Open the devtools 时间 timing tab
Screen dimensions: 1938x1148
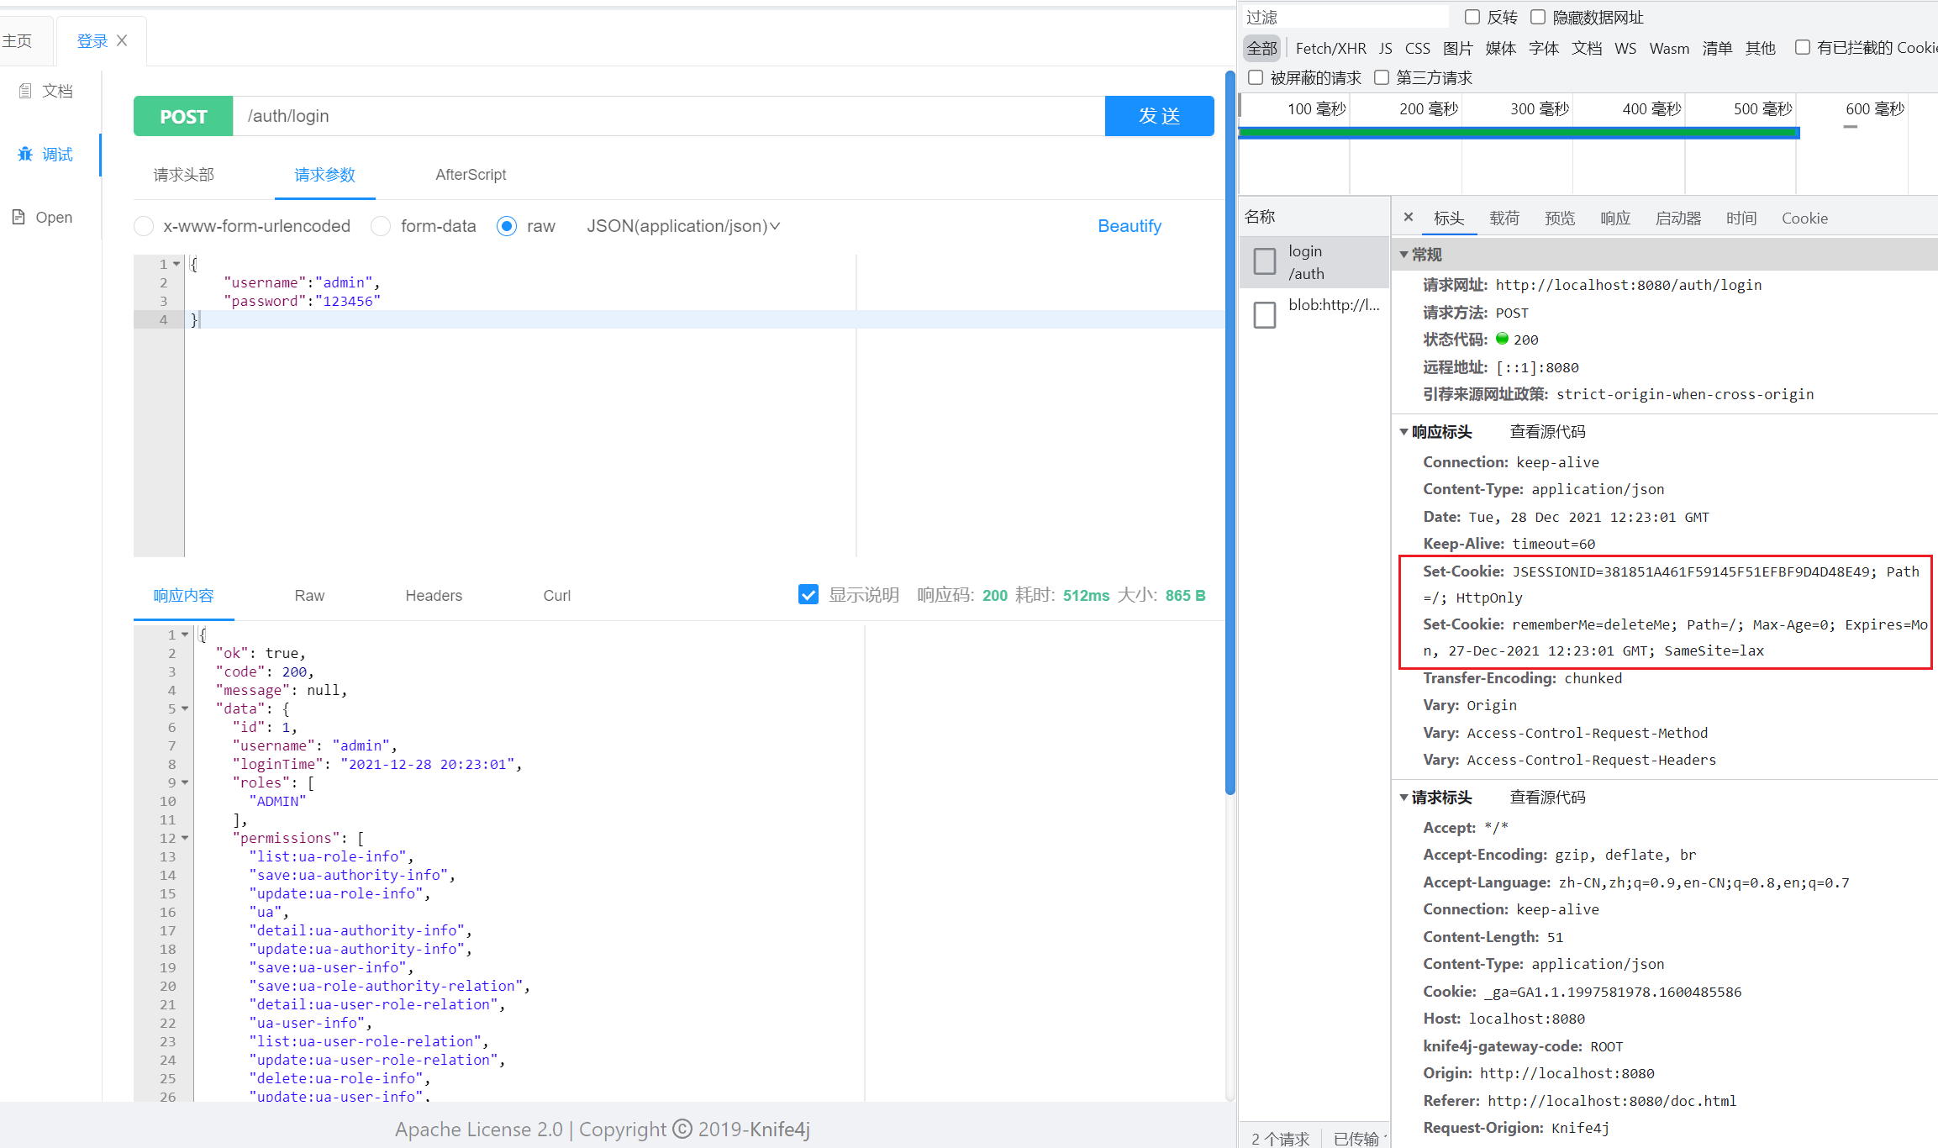pyautogui.click(x=1741, y=219)
